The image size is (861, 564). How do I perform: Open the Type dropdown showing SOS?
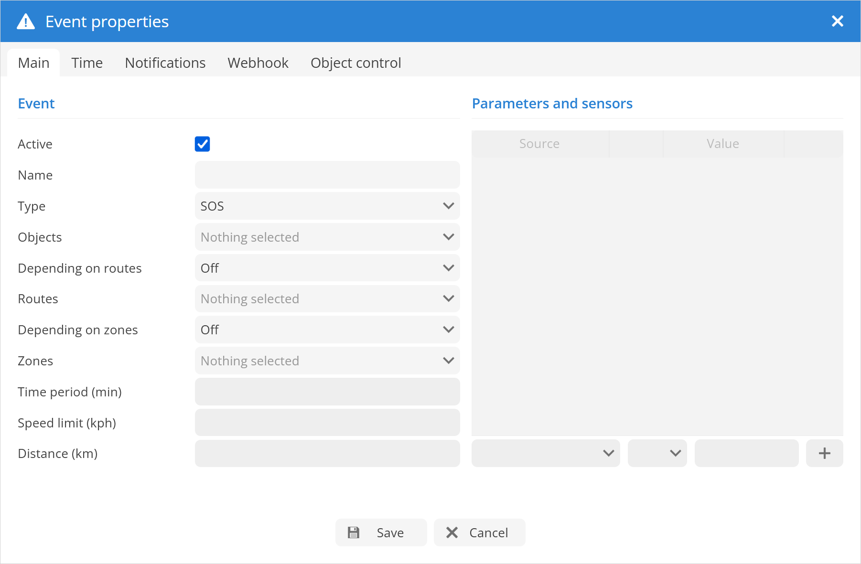click(x=327, y=206)
